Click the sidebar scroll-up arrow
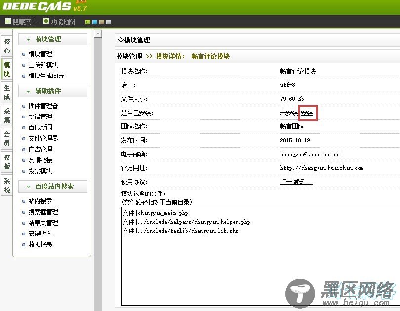 (x=98, y=33)
